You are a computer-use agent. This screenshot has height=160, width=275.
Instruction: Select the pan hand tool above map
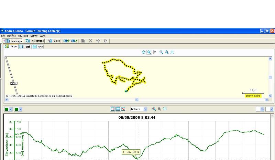[144, 52]
